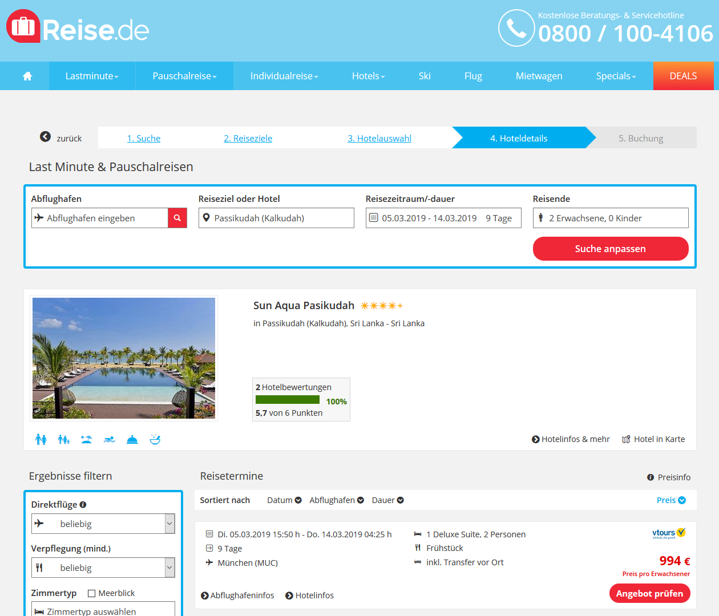Sort results by Dauer

pos(388,500)
